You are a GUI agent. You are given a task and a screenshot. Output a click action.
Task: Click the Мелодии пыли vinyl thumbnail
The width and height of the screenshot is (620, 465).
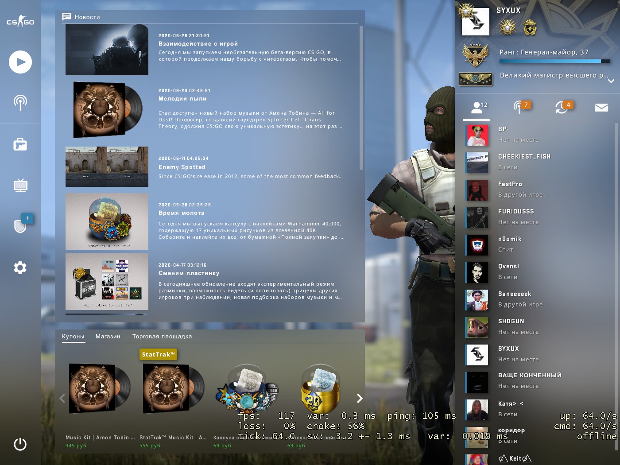(x=107, y=110)
